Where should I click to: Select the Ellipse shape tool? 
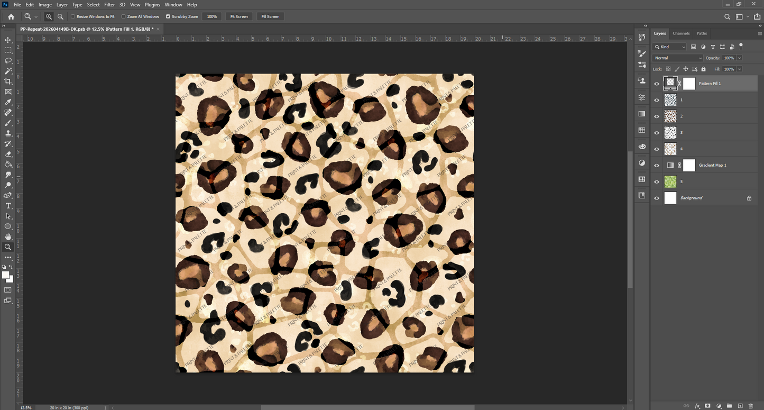[x=8, y=226]
